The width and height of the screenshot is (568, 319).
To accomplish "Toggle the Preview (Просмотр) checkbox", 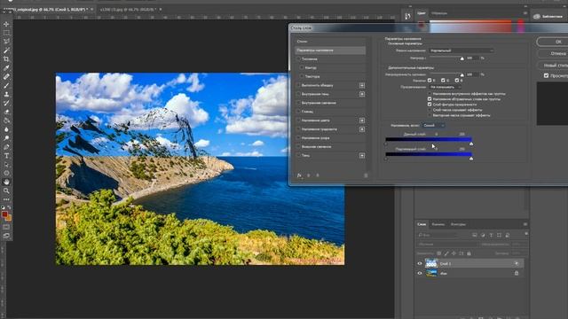I will (x=547, y=75).
